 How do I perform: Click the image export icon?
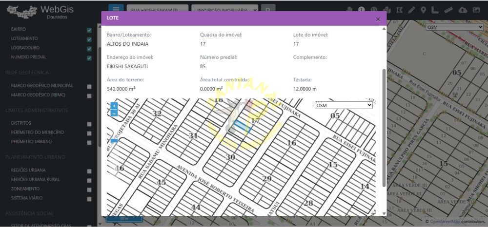[x=476, y=10]
